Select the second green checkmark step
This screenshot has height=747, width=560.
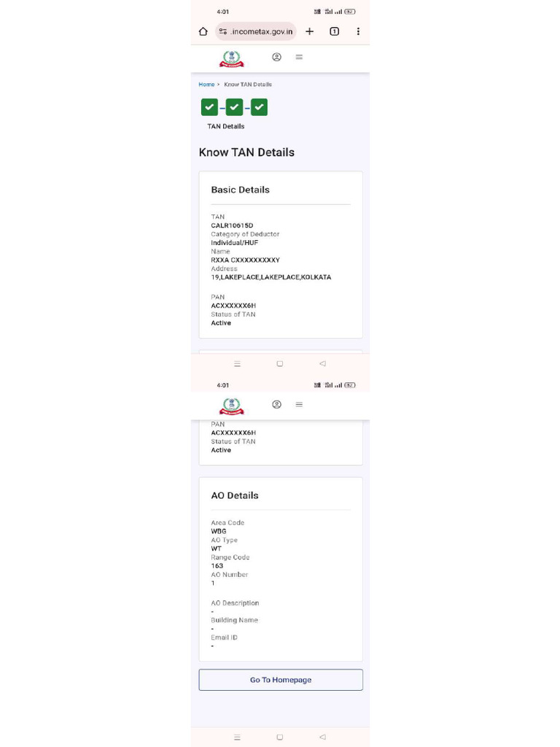point(234,107)
